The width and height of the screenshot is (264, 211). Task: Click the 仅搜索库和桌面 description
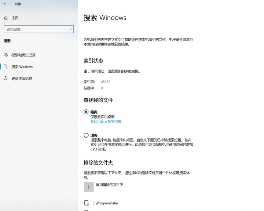[x=103, y=117]
